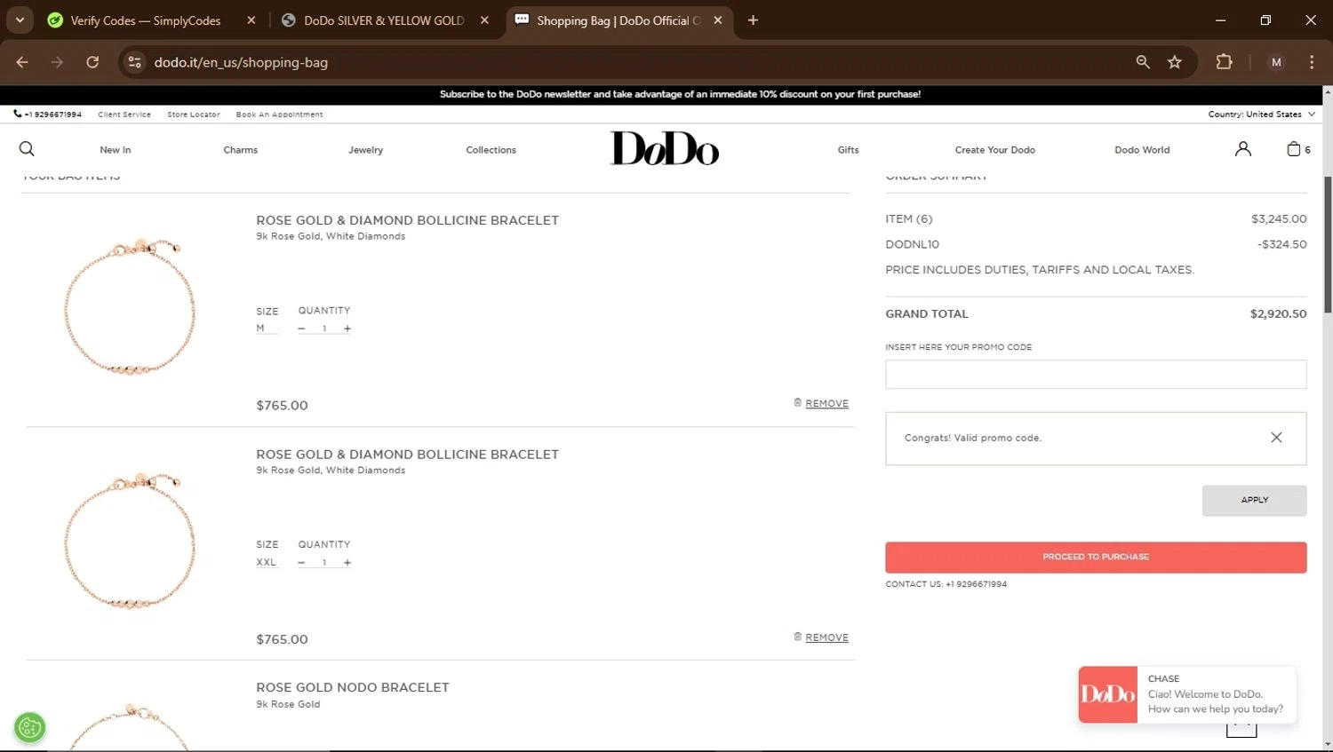Close the Shopping Bag tab
Image resolution: width=1333 pixels, height=752 pixels.
point(718,20)
